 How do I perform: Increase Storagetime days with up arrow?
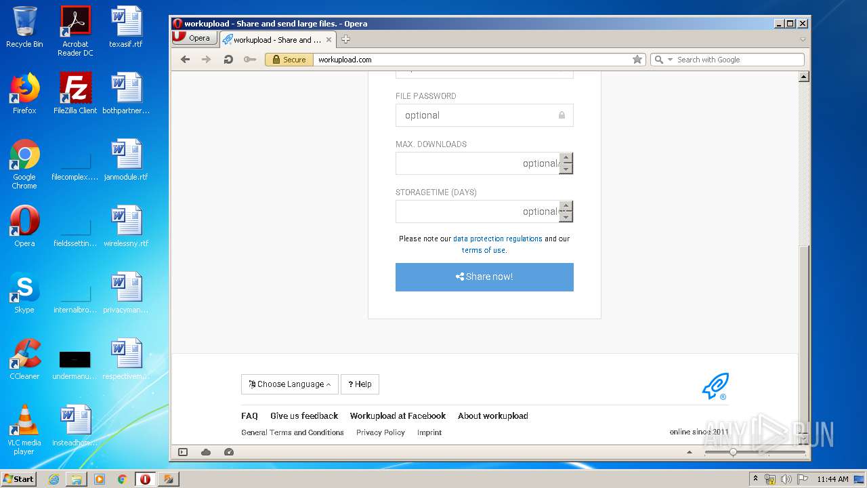566,206
